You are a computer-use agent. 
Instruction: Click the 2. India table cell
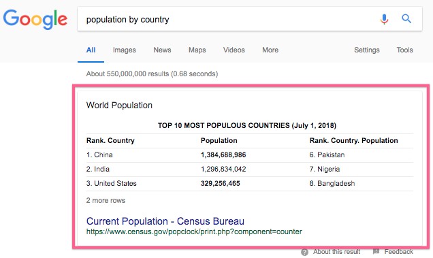coord(98,169)
